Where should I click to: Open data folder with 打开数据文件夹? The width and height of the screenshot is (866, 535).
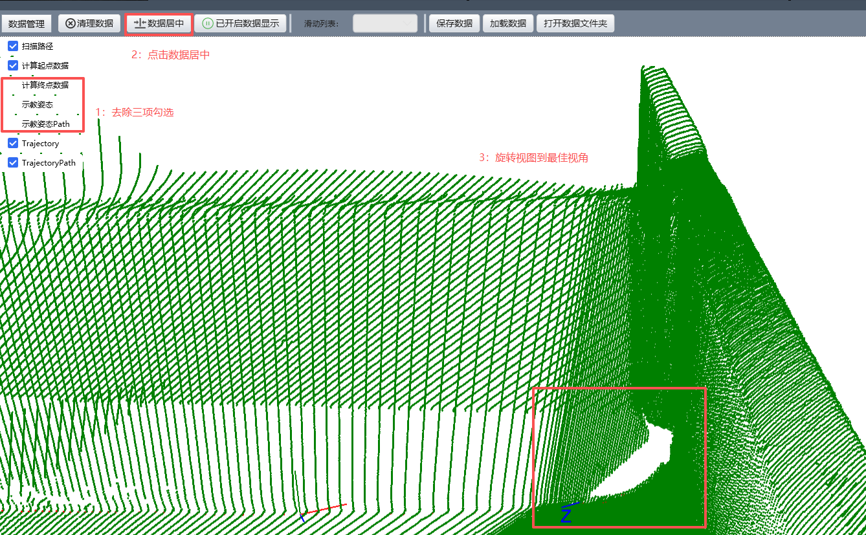(x=575, y=24)
